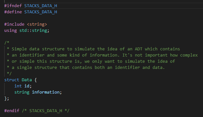Select STACKS_DATA_H in the #define line
Image resolution: width=203 pixels, height=117 pixels.
pyautogui.click(x=41, y=12)
